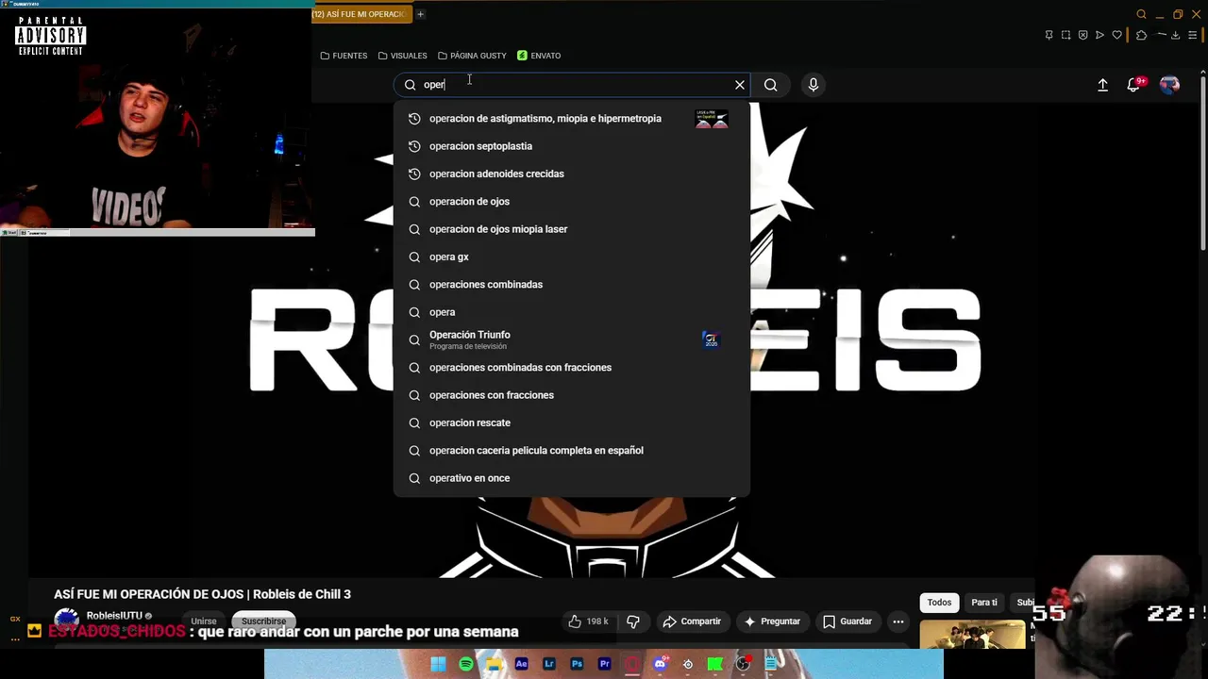
Task: Launch Spotify from taskbar
Action: 466,665
